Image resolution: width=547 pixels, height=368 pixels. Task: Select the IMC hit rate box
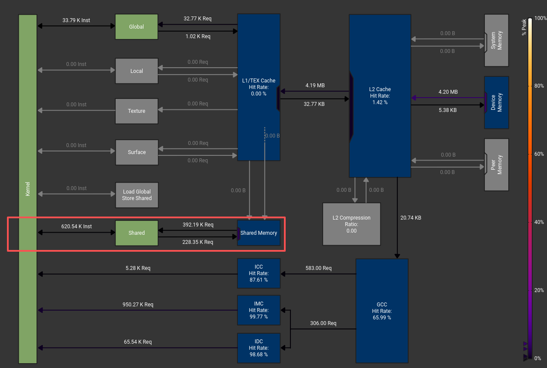(259, 310)
